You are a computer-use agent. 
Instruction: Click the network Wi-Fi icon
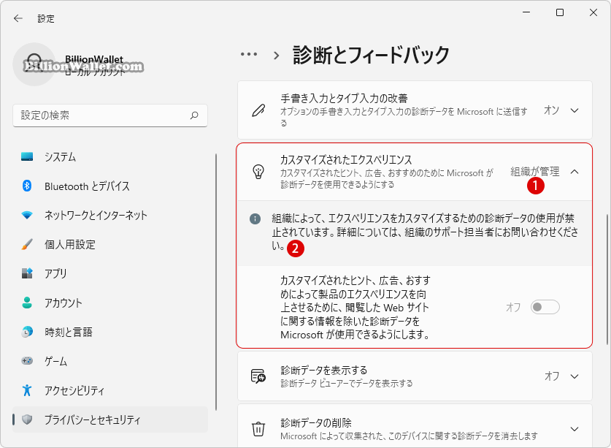(27, 215)
